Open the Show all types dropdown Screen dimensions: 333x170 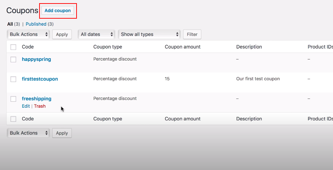149,34
